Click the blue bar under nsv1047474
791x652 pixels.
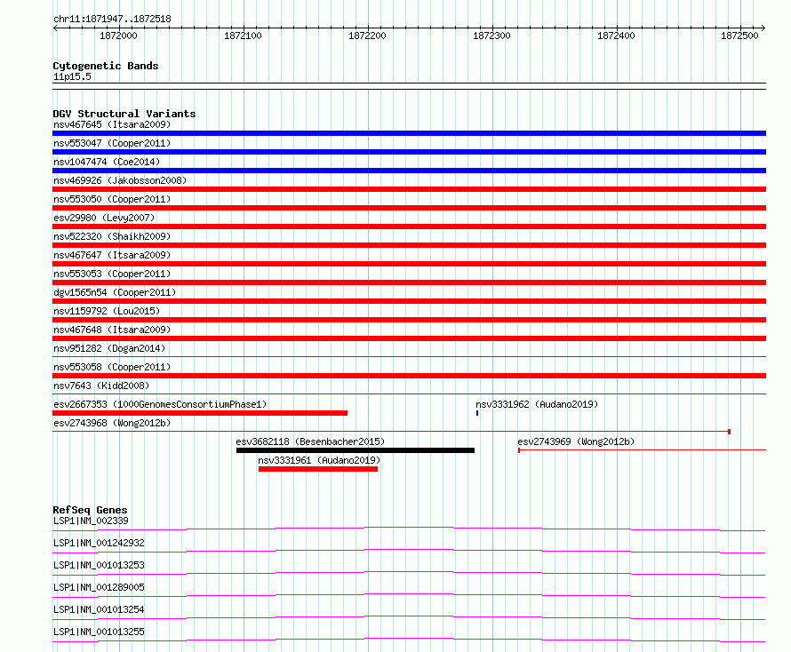[x=409, y=171]
